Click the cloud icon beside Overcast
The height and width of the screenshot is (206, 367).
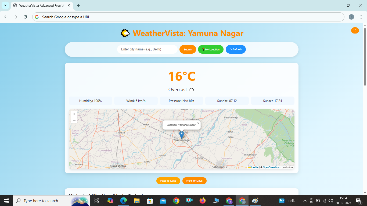(191, 90)
